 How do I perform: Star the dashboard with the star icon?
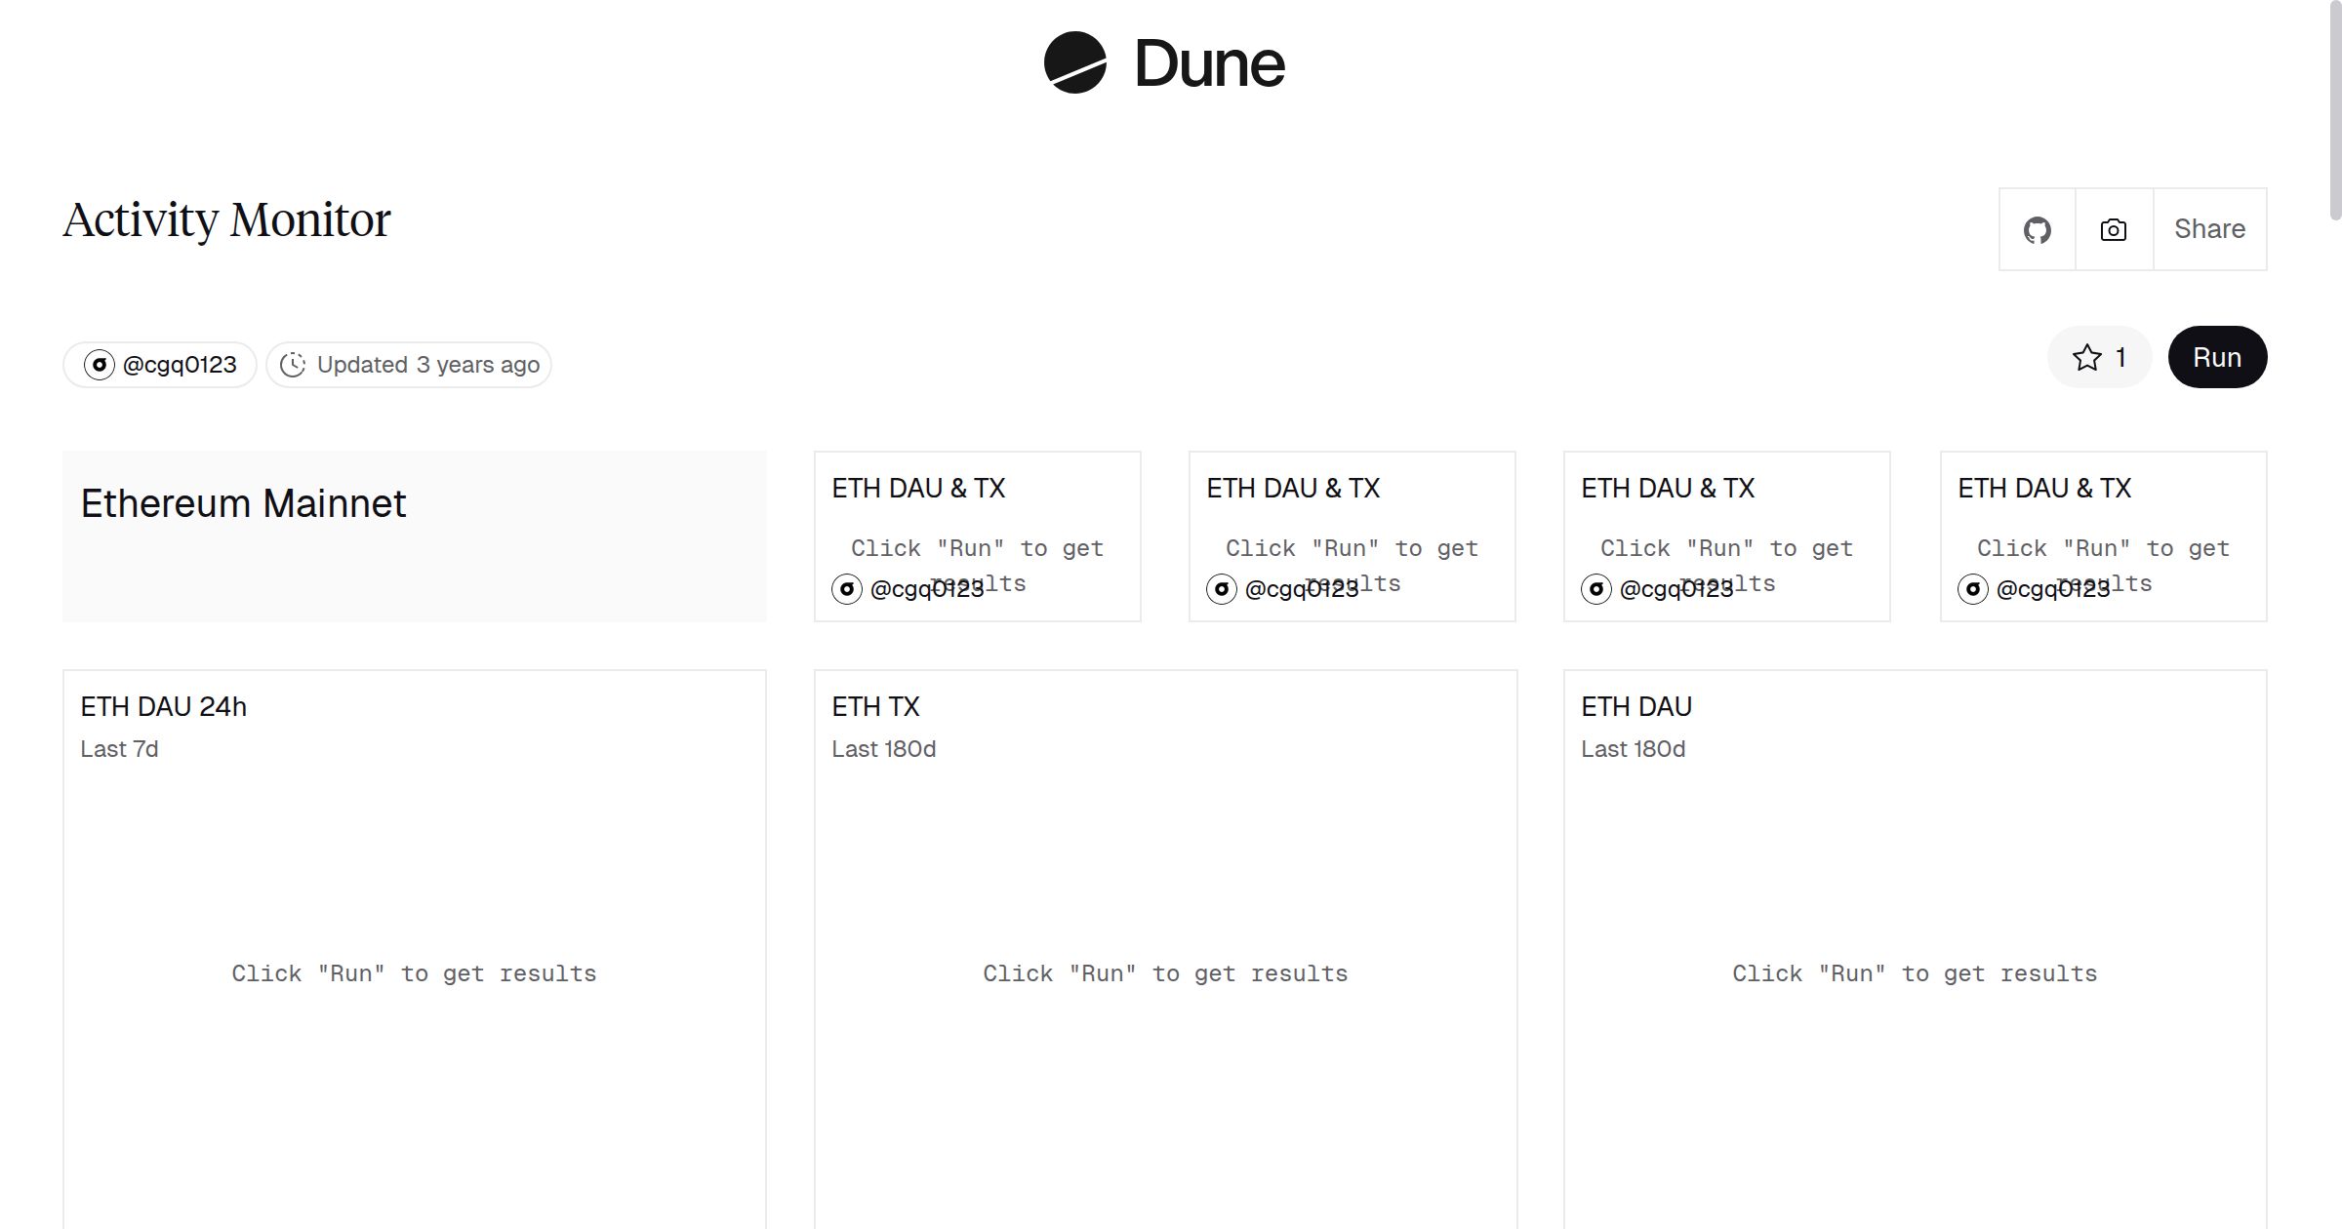point(2087,358)
